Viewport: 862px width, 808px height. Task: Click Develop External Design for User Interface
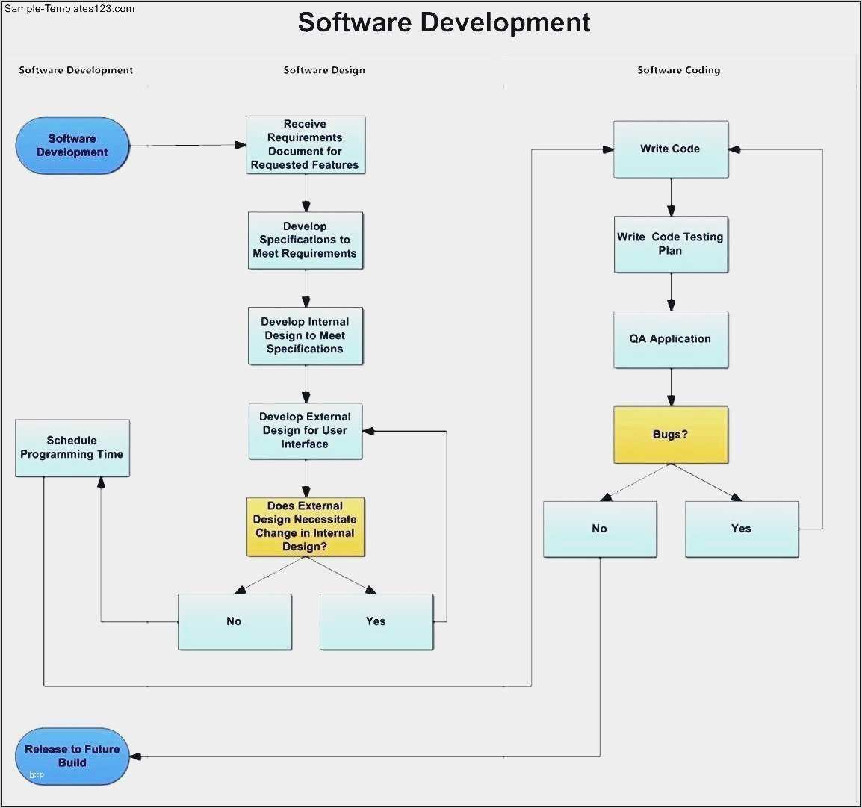coord(306,431)
